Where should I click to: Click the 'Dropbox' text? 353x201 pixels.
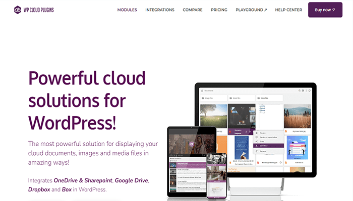[x=39, y=189]
